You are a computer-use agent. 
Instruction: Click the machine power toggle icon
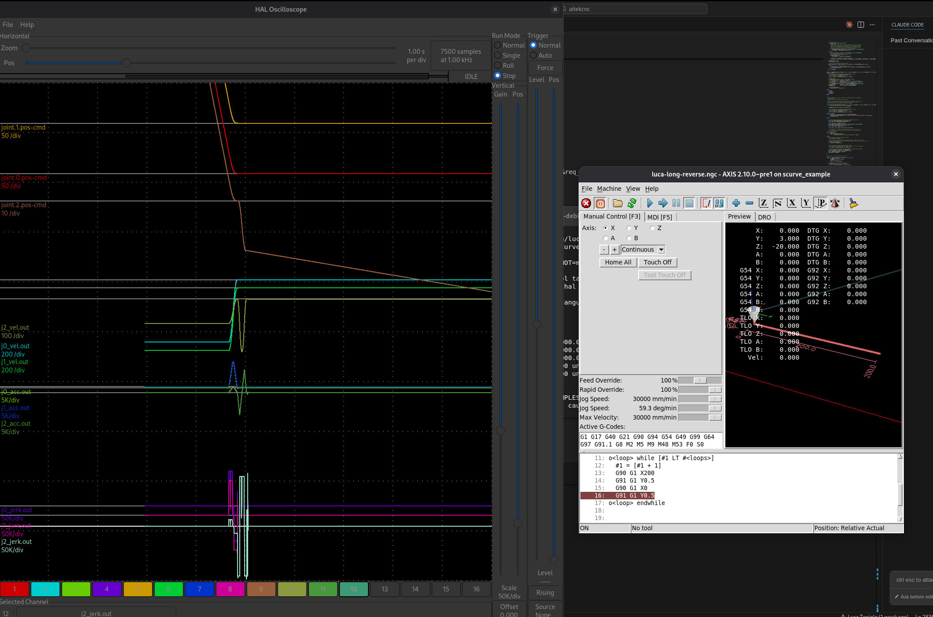pyautogui.click(x=600, y=203)
